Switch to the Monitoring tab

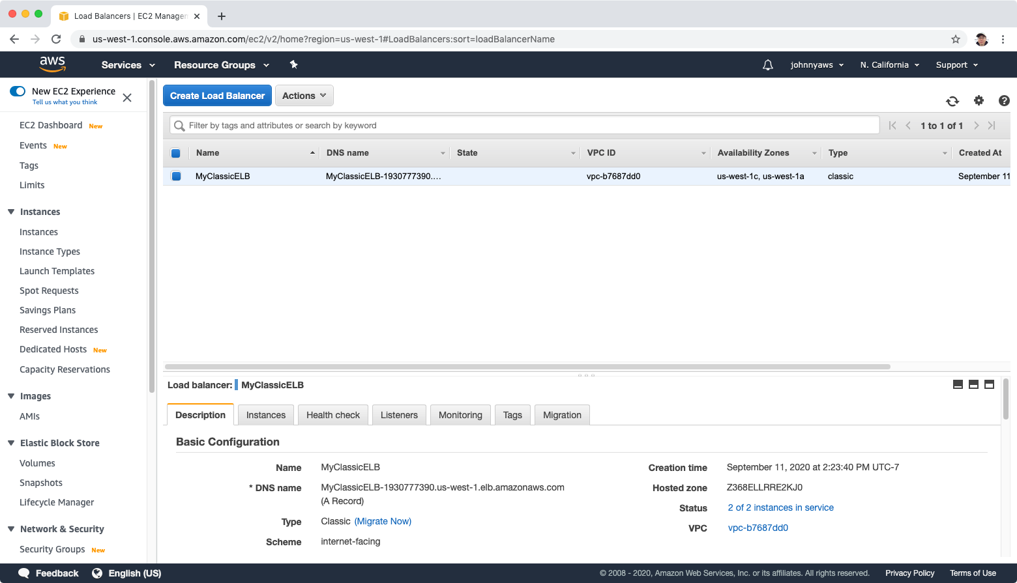click(x=460, y=415)
